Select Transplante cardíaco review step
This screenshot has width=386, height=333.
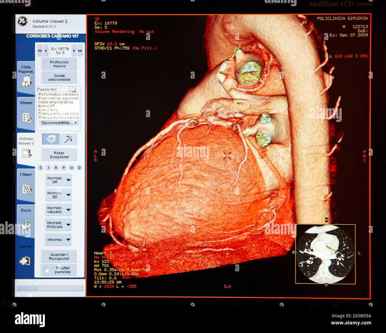point(58,114)
